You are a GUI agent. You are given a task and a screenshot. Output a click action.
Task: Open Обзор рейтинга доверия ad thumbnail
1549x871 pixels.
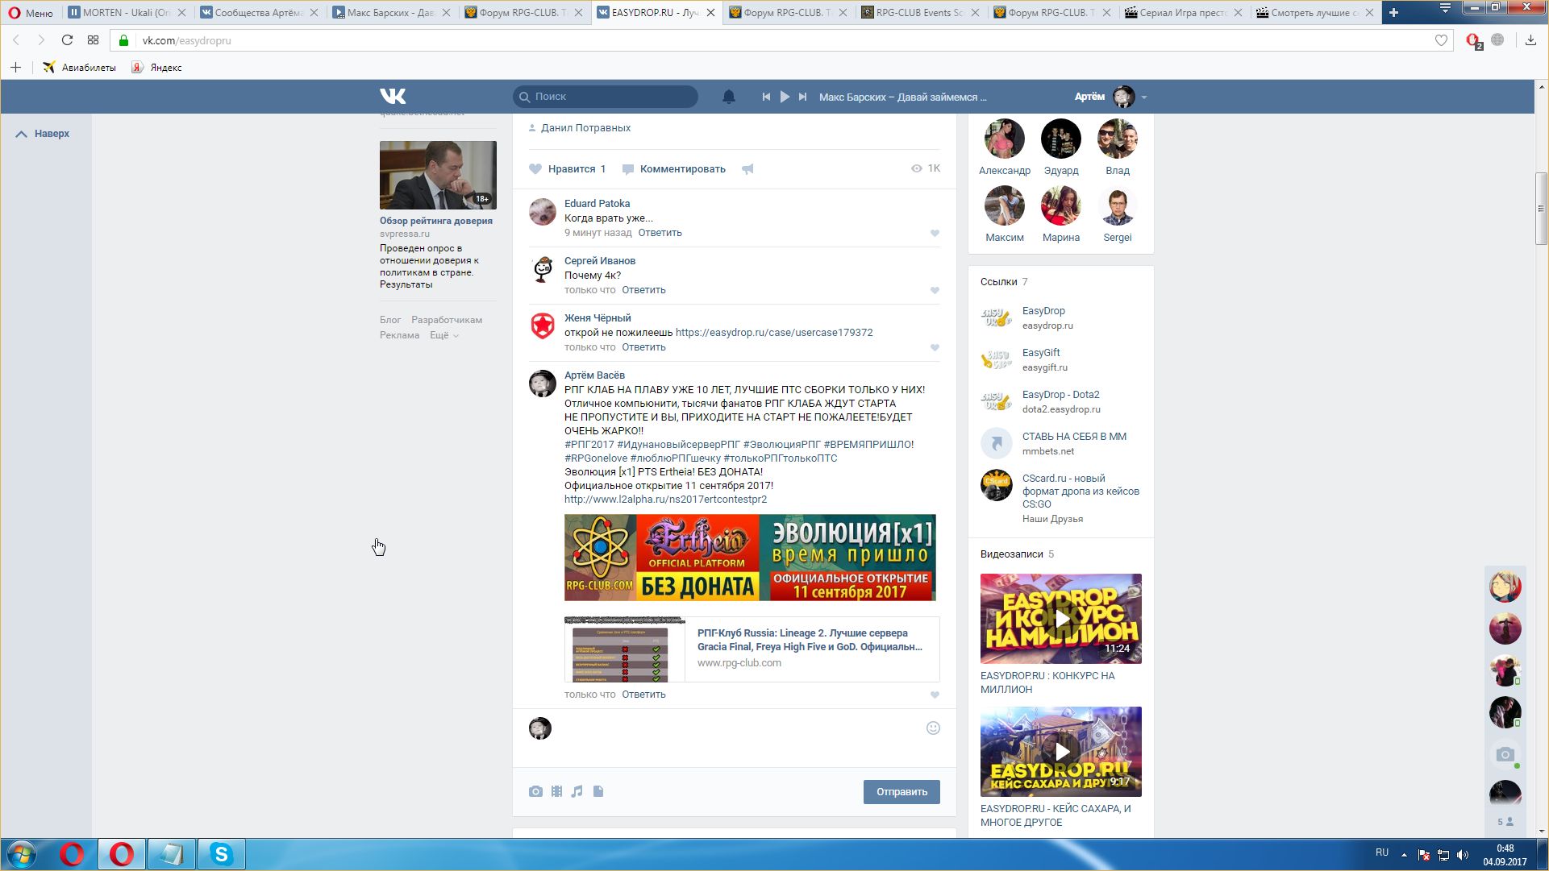pyautogui.click(x=438, y=175)
